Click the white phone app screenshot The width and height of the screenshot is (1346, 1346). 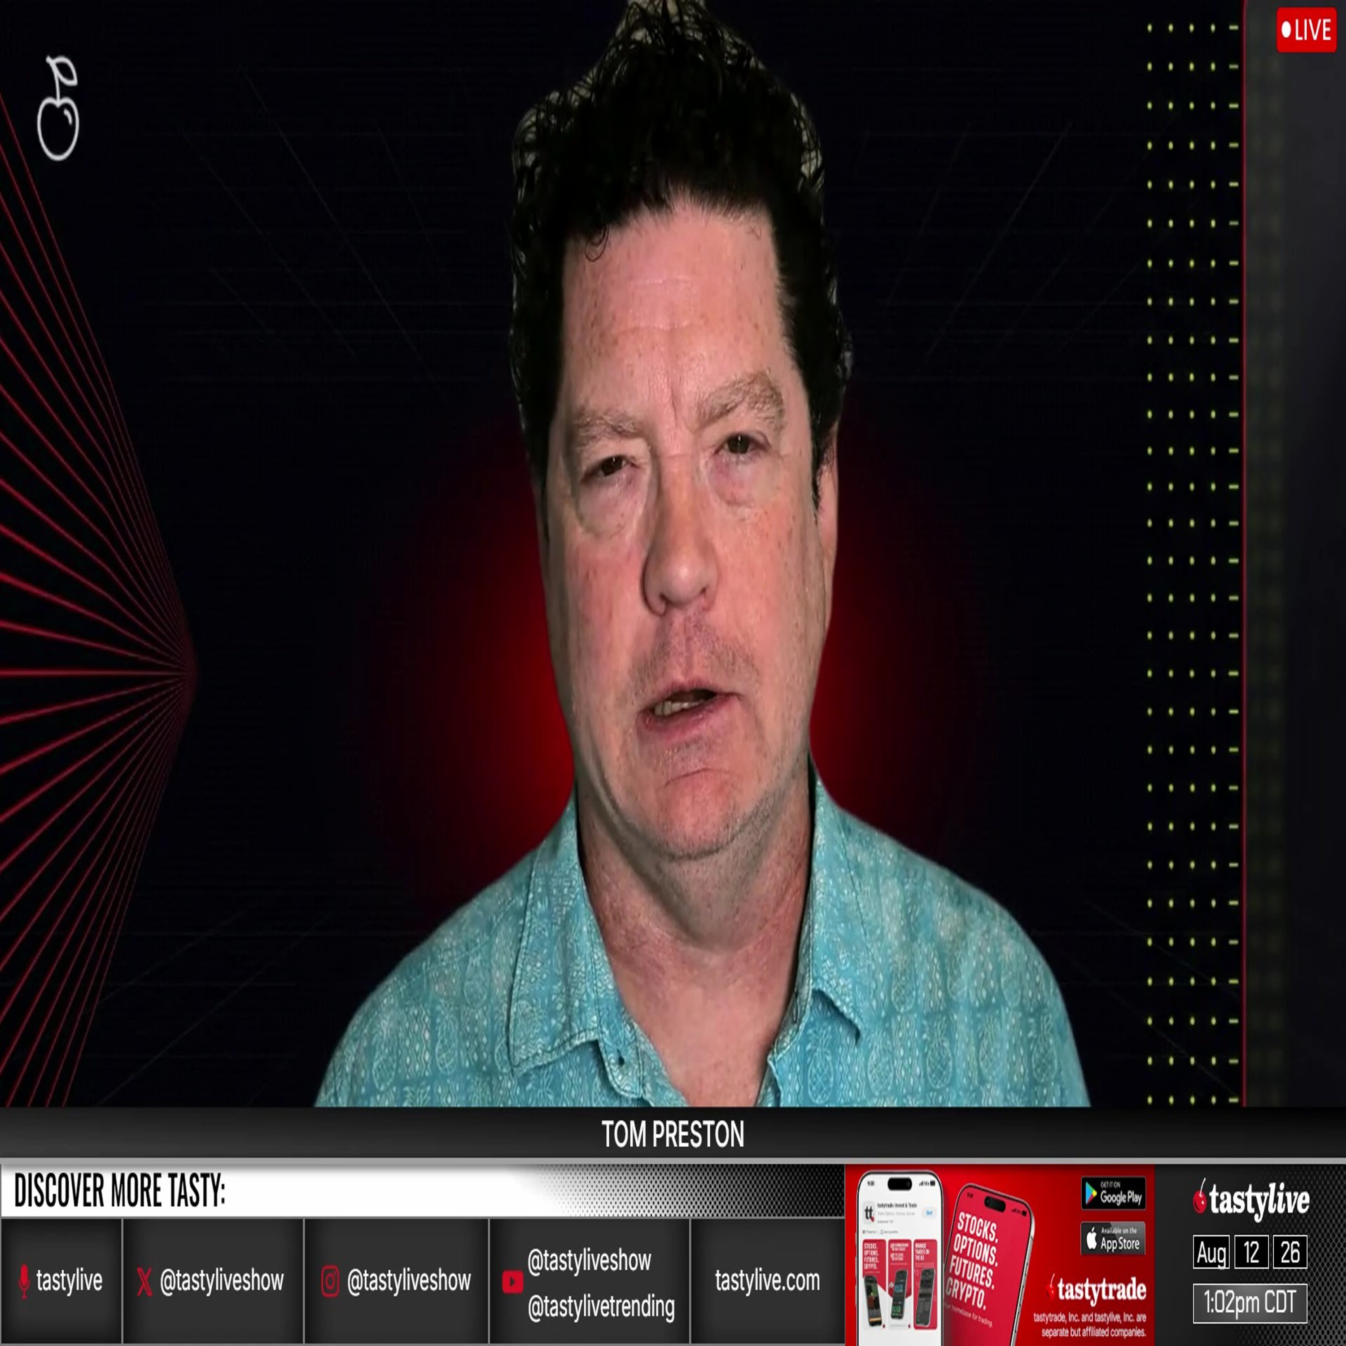[900, 1258]
